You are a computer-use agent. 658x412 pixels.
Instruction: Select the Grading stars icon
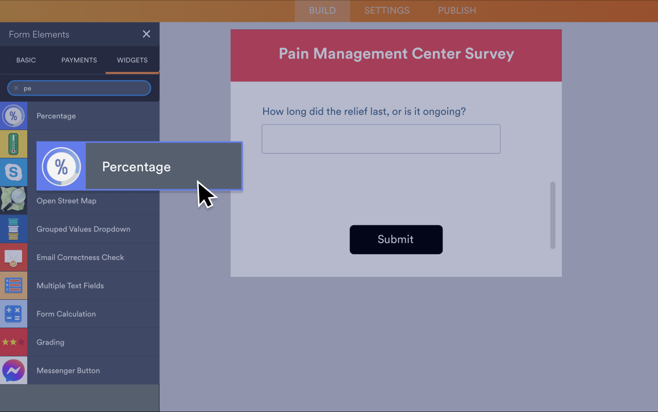(x=13, y=342)
